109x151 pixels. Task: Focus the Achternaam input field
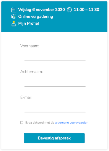pos(55,82)
